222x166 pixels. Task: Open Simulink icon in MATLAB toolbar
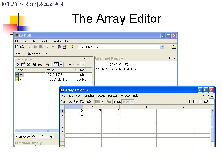click(x=59, y=47)
